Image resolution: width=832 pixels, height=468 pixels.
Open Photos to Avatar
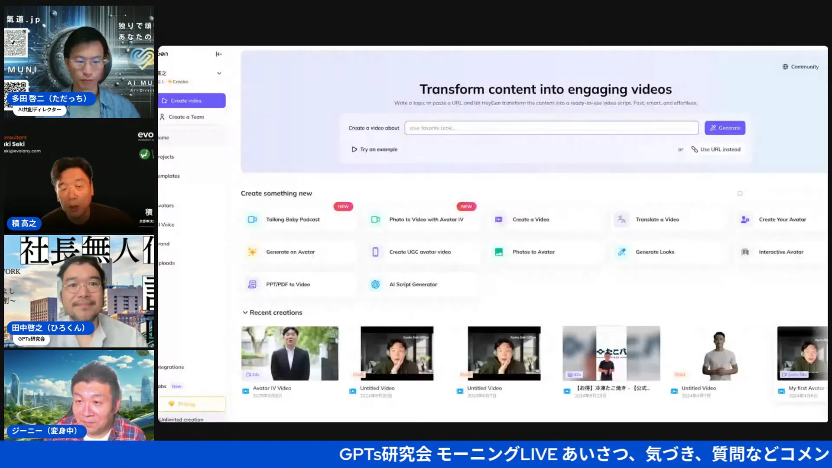coord(545,252)
